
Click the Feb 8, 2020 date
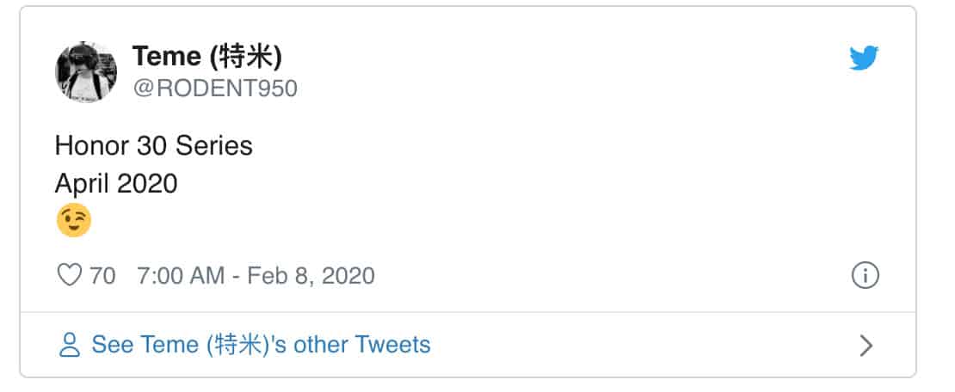(x=311, y=276)
